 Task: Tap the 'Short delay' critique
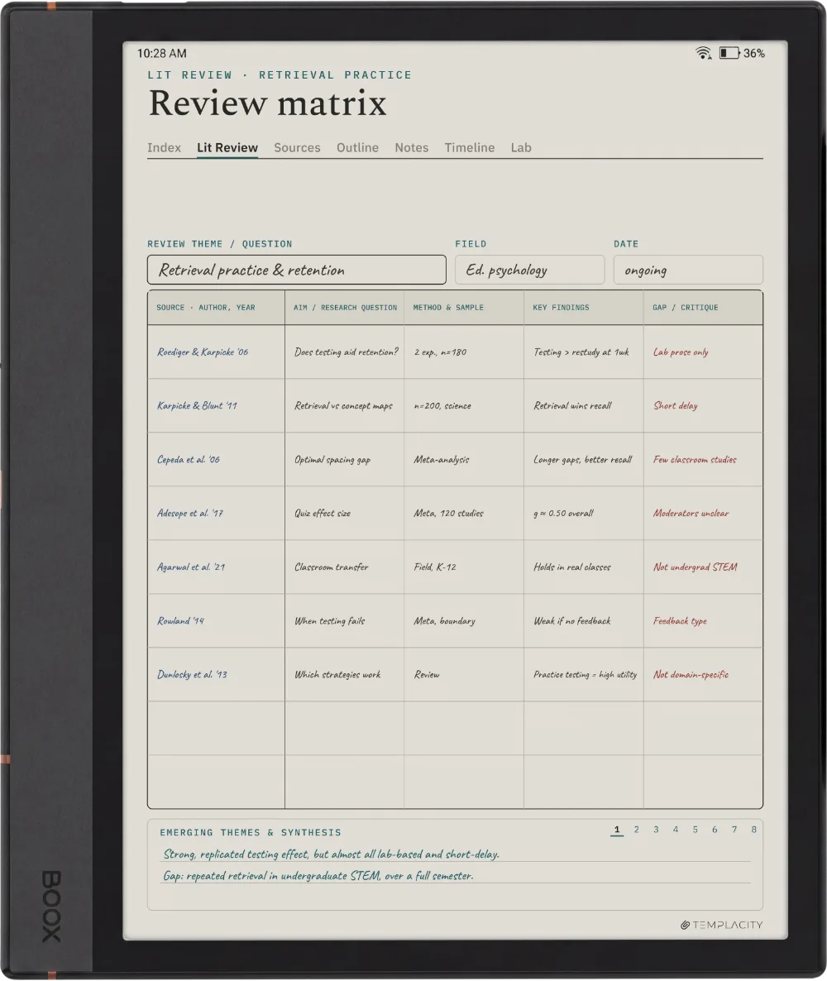(703, 405)
